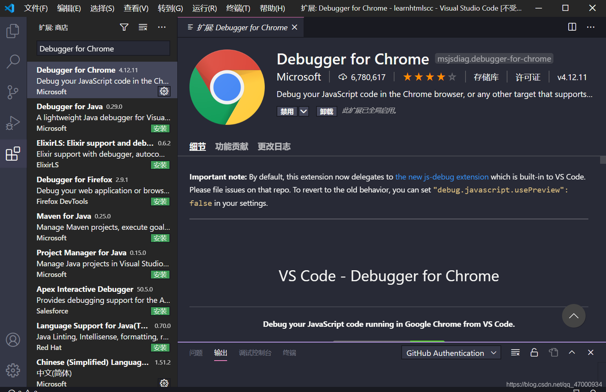Switch to the 更改日志 changelog tab
This screenshot has height=392, width=606.
pos(274,147)
